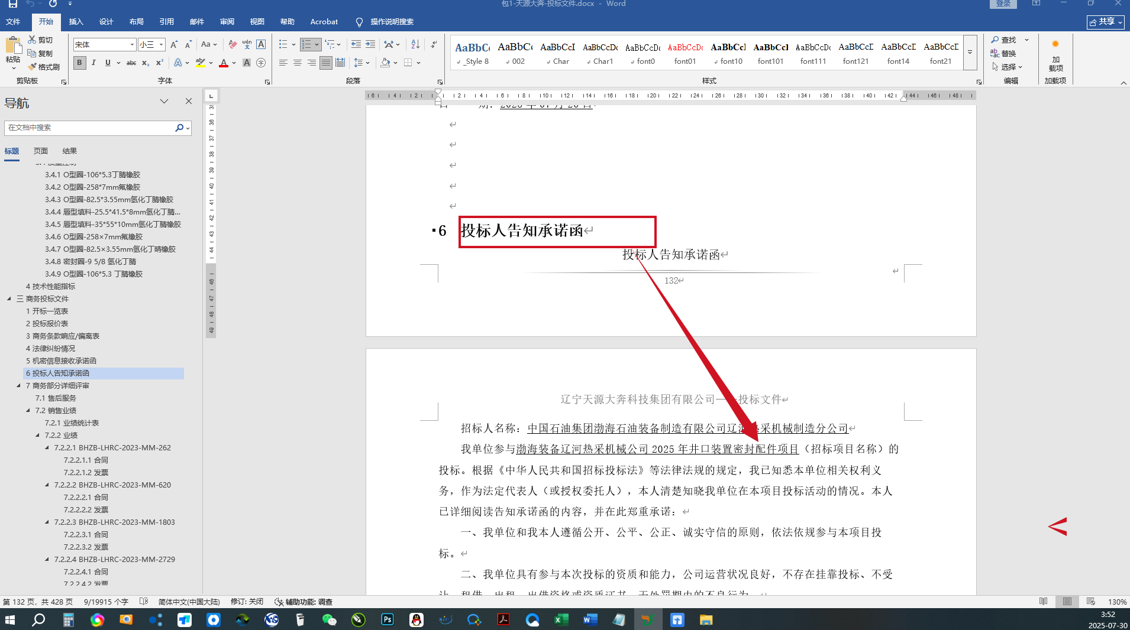
Task: Click the 共享 (Share) button
Action: point(1105,22)
